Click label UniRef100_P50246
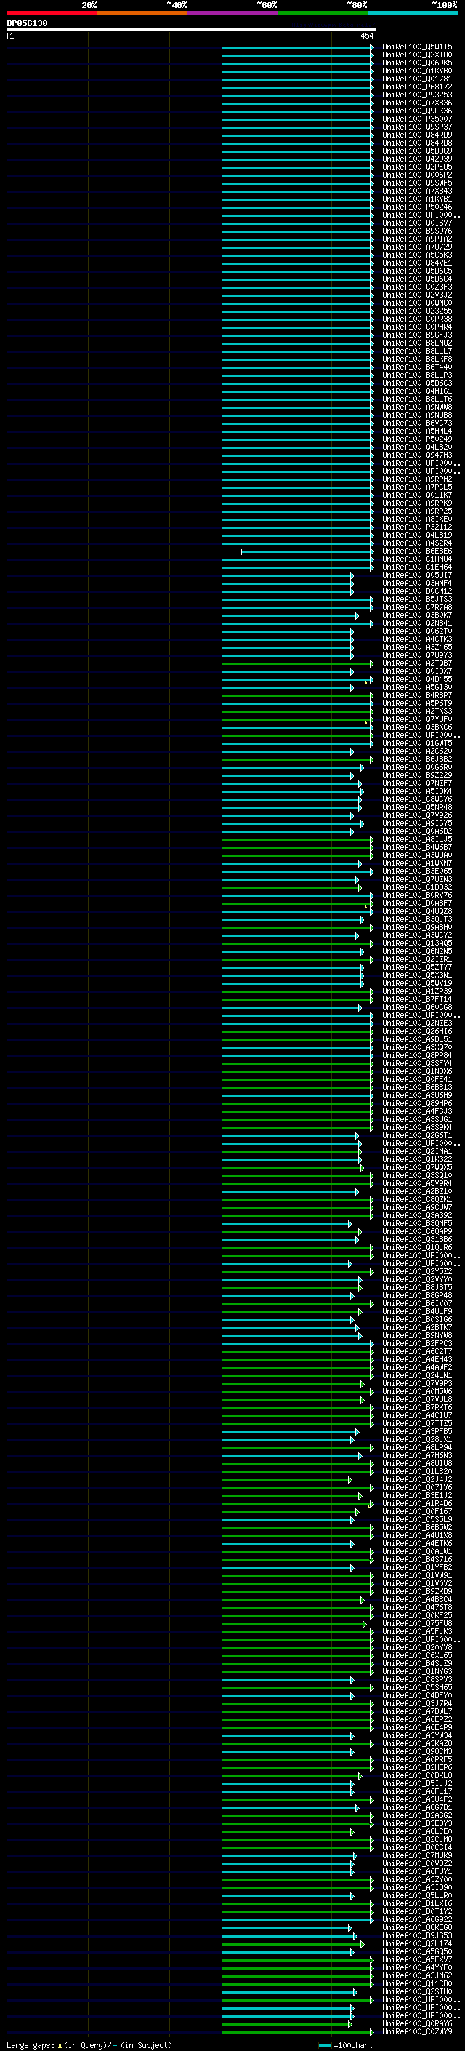 (x=417, y=207)
